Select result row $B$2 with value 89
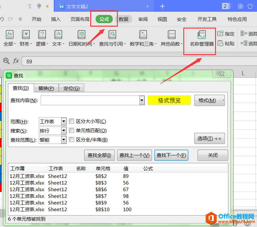Screen dimensions: 257x227 pos(118,176)
